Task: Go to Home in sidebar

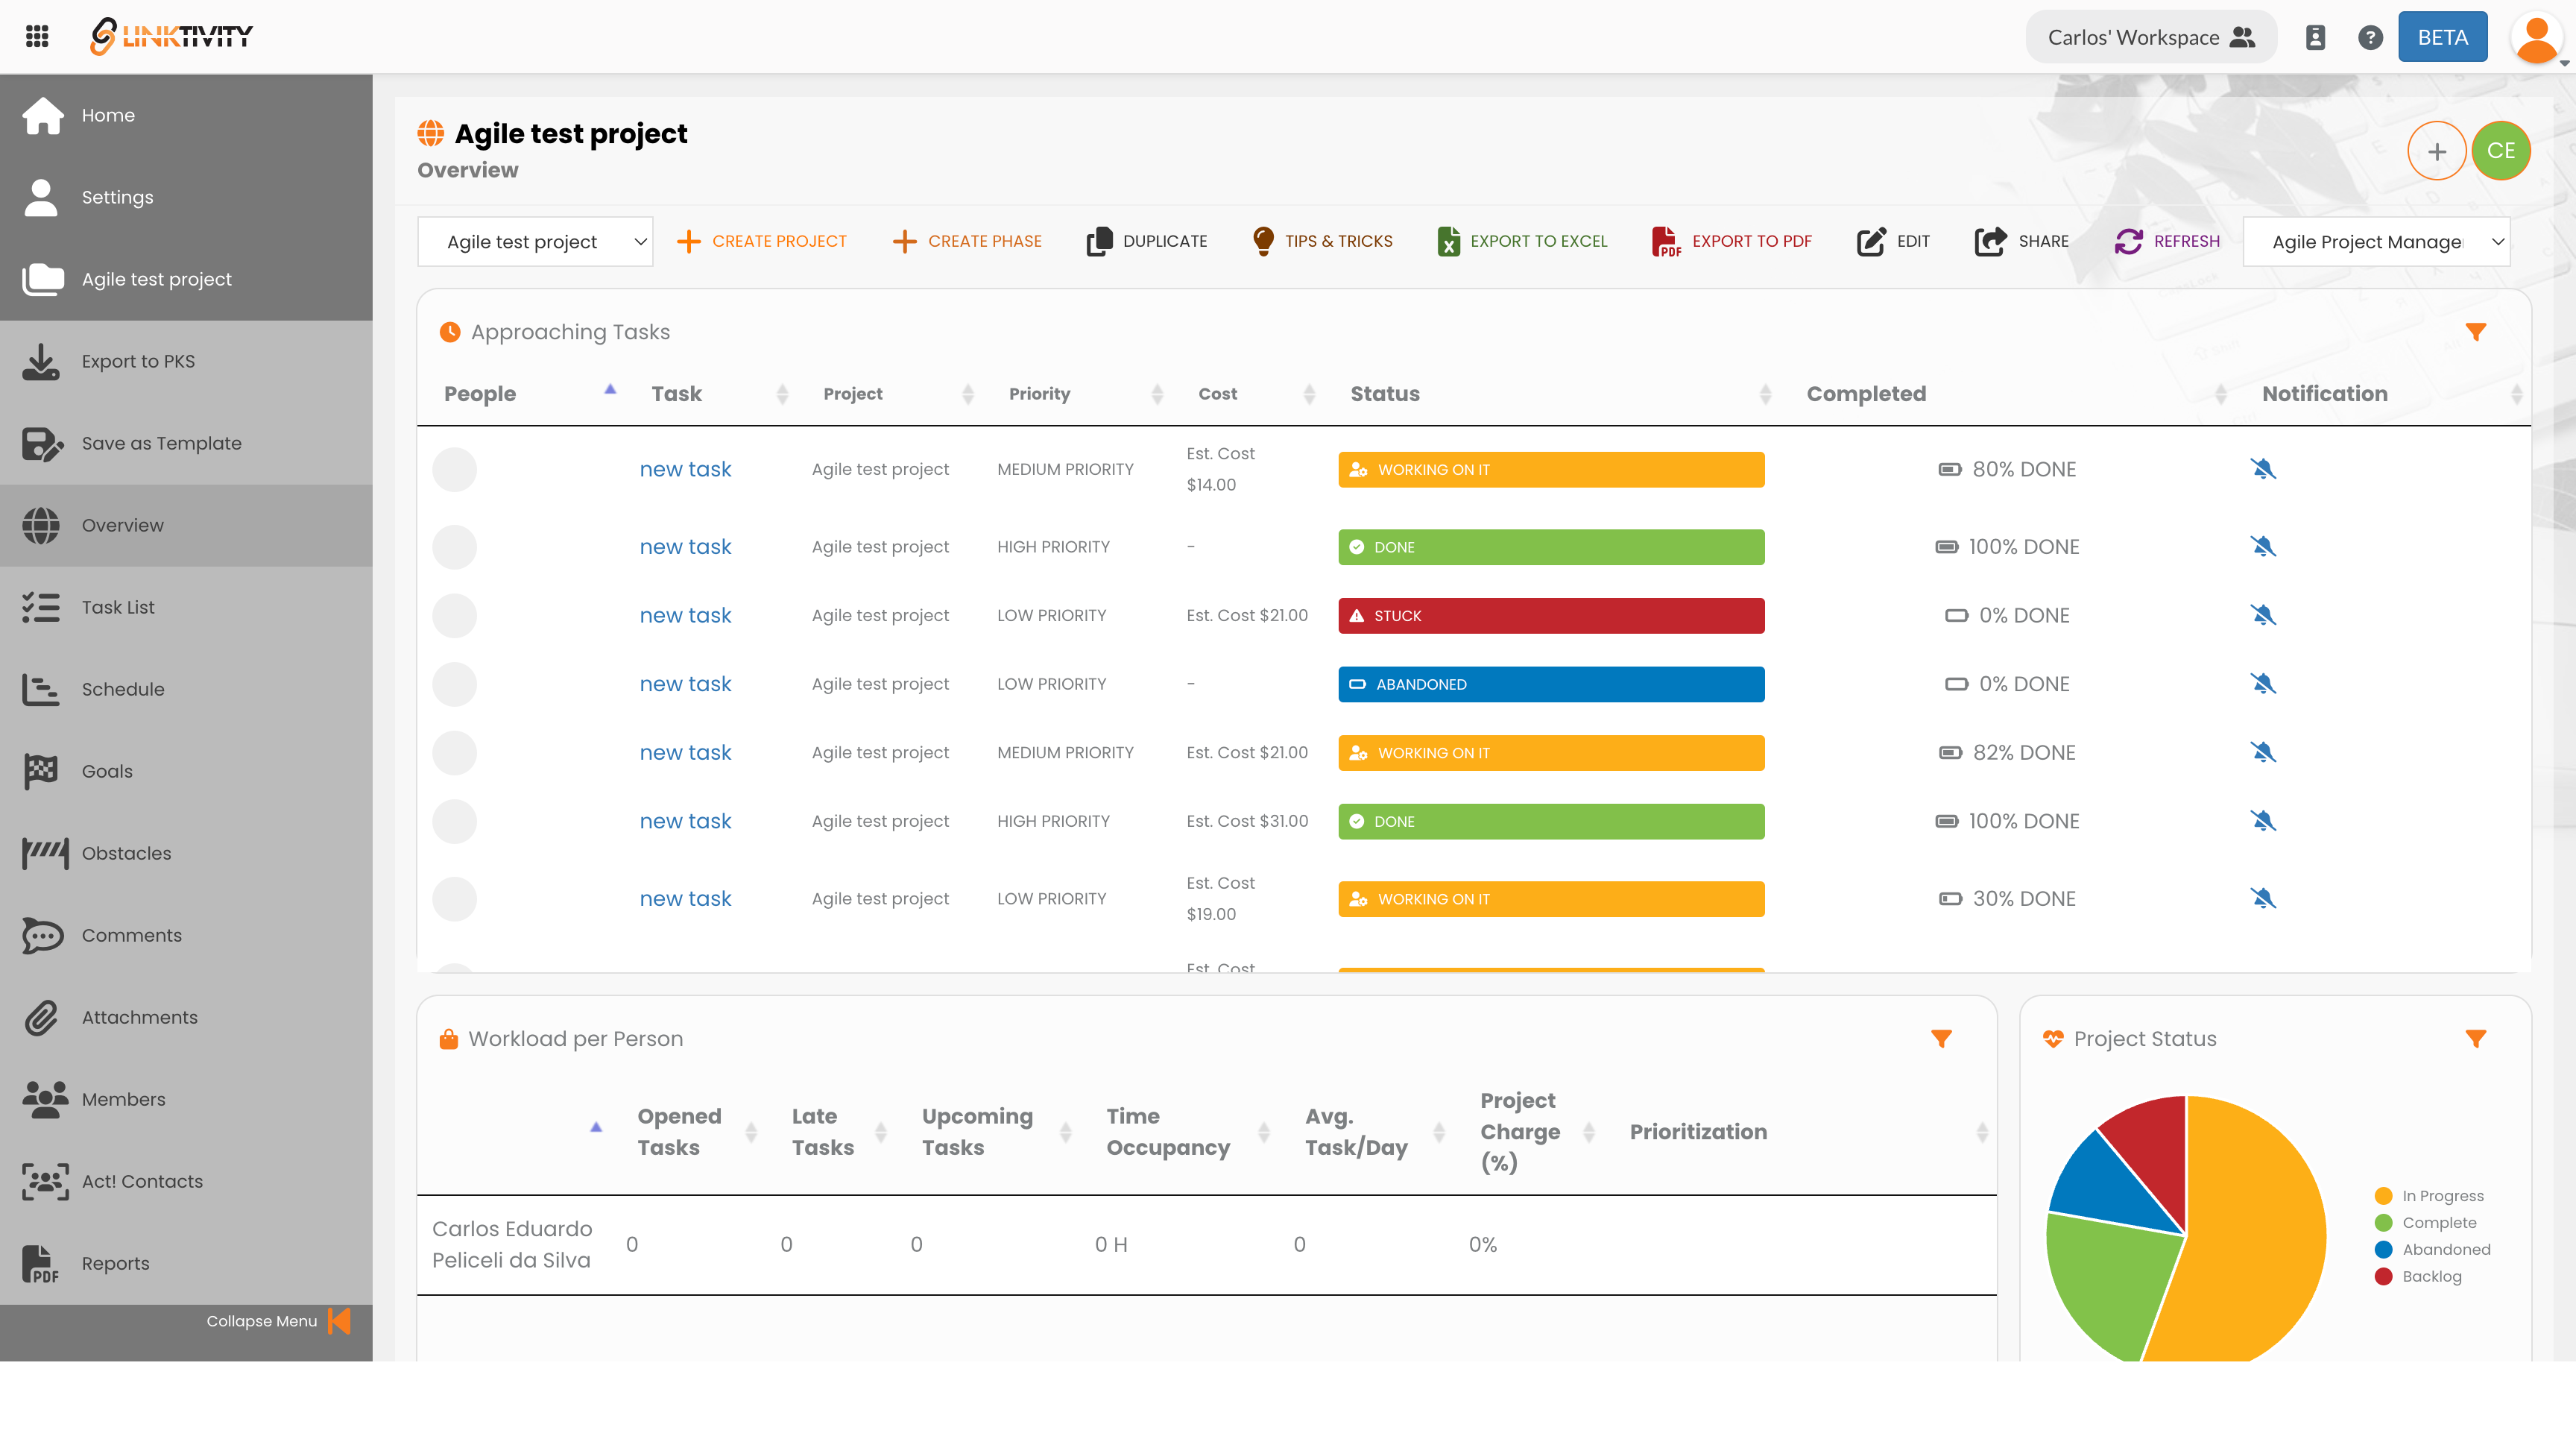Action: click(x=186, y=115)
